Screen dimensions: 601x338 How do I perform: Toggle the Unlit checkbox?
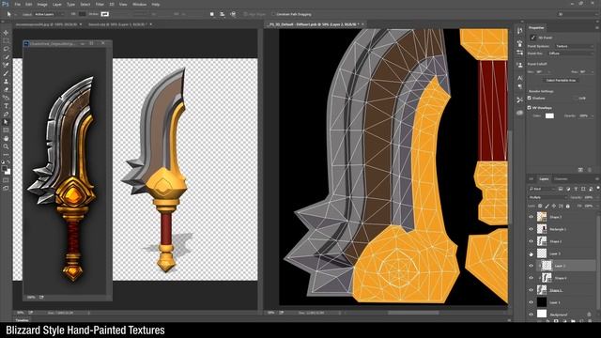click(x=576, y=98)
